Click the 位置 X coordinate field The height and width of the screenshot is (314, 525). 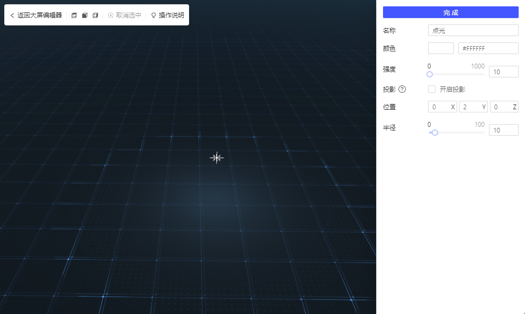[442, 107]
